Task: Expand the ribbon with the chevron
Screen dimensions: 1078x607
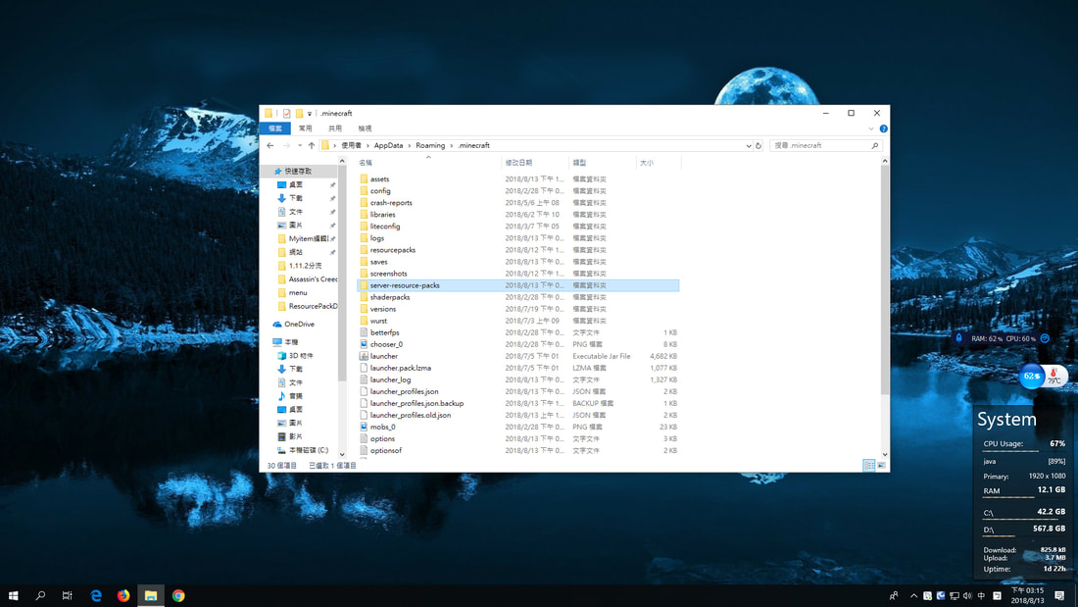Action: 871,128
